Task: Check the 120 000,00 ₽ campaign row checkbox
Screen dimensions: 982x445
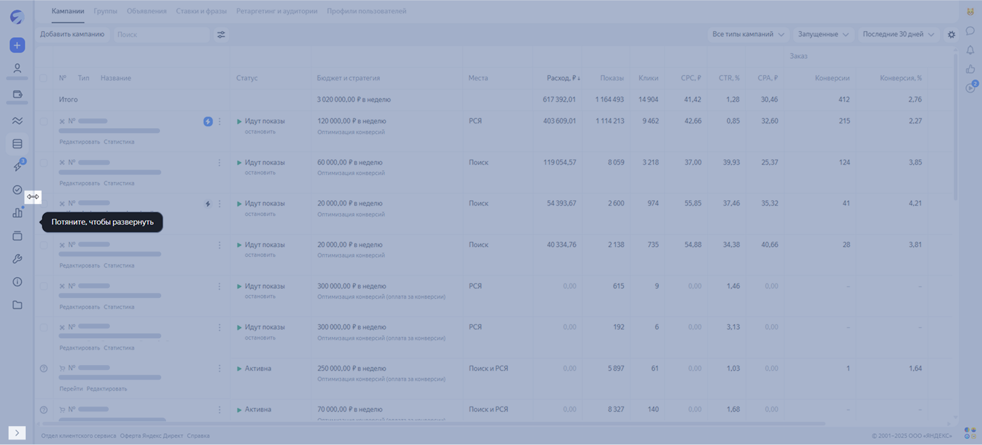Action: [43, 121]
